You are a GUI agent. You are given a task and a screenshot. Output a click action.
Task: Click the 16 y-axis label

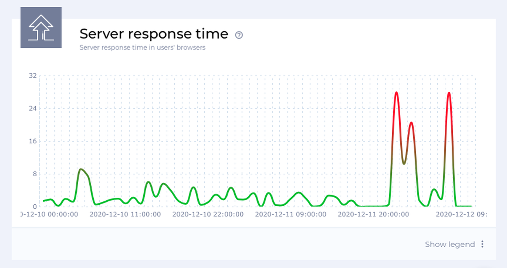coord(33,141)
